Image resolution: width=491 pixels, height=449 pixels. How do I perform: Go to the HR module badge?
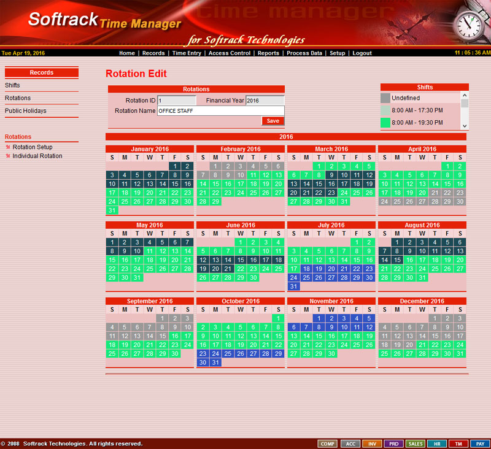pyautogui.click(x=436, y=443)
